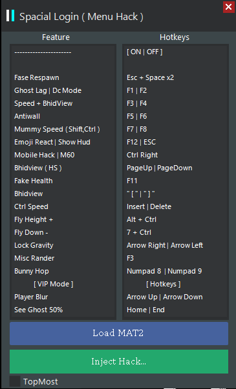Image resolution: width=236 pixels, height=389 pixels.
Task: Select the Fake Health feature entry
Action: (34, 181)
